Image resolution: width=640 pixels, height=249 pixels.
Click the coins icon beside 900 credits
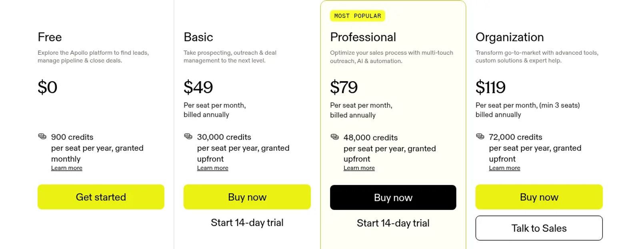[42, 136]
